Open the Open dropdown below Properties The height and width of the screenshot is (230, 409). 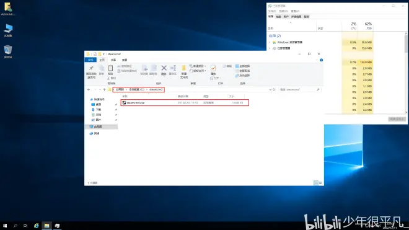(x=216, y=78)
